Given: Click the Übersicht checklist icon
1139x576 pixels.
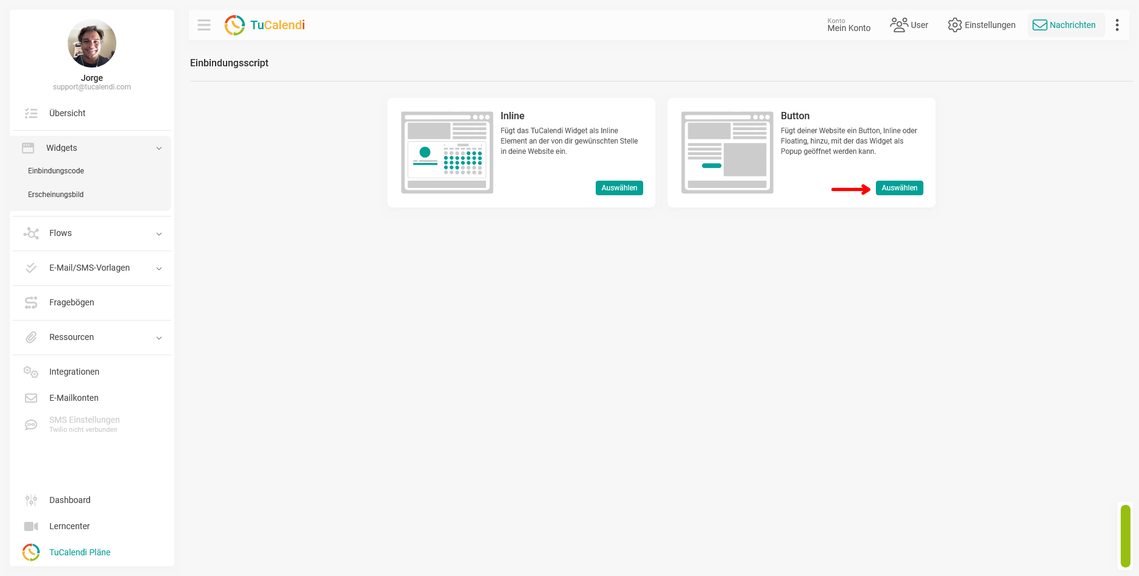Looking at the screenshot, I should click(31, 113).
